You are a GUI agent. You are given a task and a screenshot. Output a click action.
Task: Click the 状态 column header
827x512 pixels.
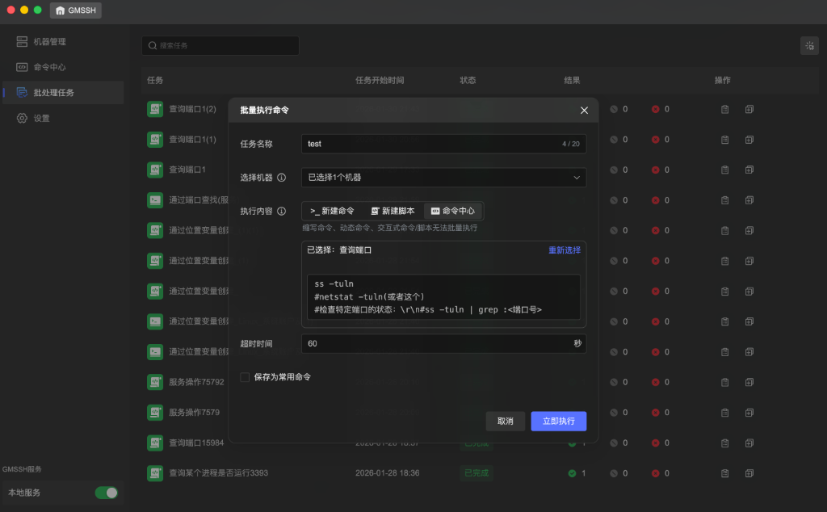468,80
